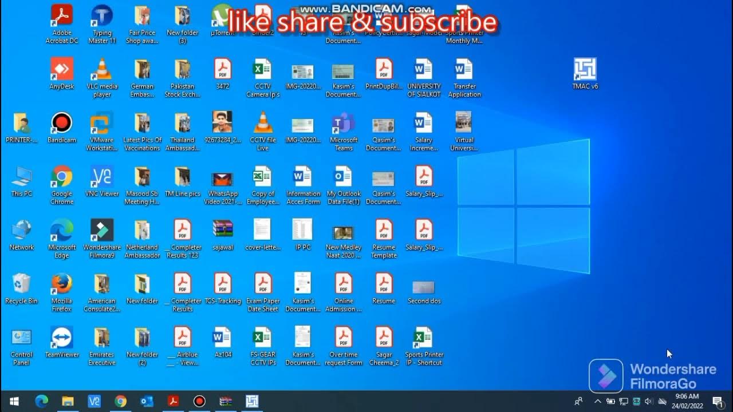733x412 pixels.
Task: Select Az104 Word document
Action: [223, 343]
